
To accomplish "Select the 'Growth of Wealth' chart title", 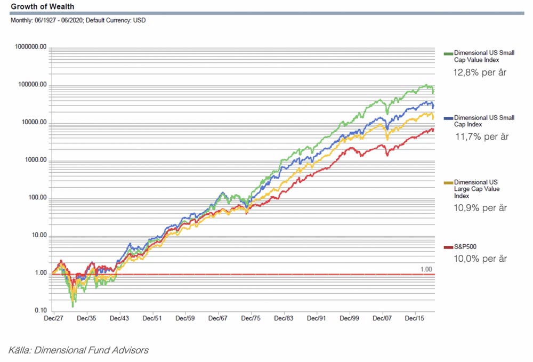I will tap(43, 6).
